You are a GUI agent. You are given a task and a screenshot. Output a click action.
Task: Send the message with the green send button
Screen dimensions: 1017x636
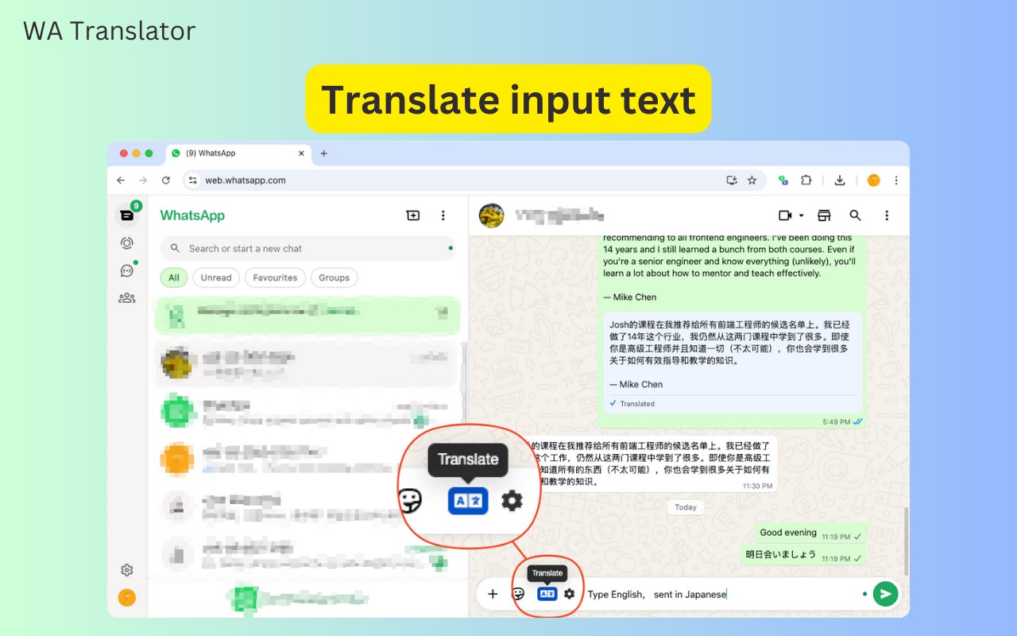(885, 594)
